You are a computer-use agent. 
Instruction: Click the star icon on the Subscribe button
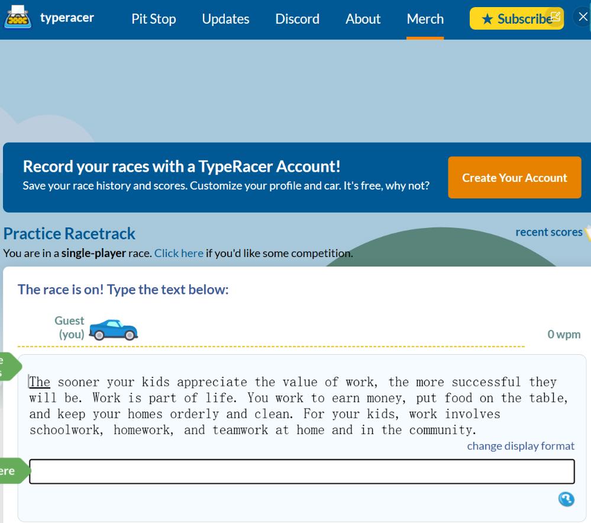tap(487, 19)
